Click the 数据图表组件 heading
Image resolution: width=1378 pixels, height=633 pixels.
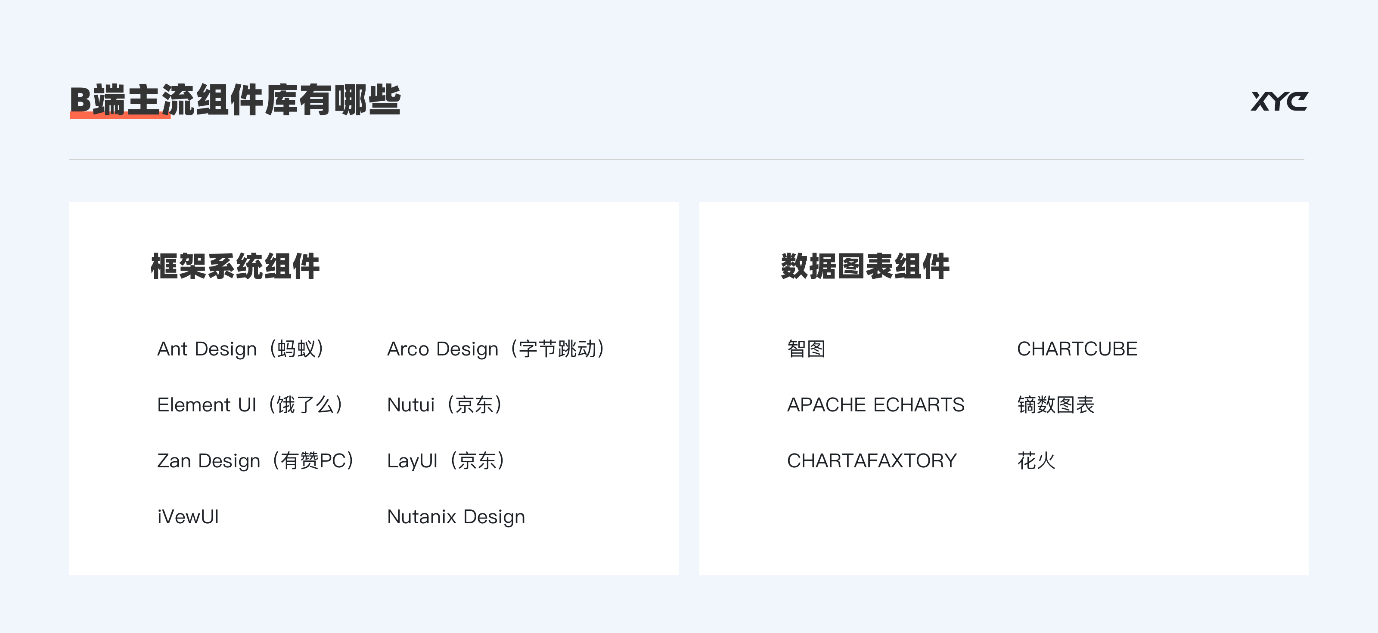tap(865, 266)
